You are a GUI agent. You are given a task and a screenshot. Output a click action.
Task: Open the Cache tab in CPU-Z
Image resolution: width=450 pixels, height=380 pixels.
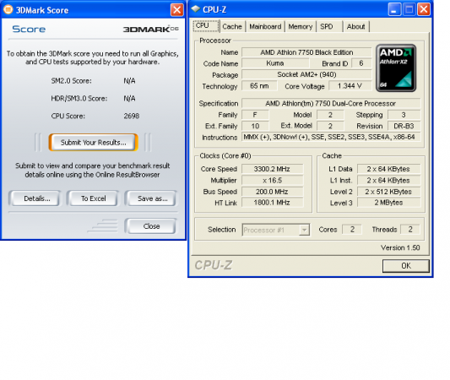click(x=232, y=27)
